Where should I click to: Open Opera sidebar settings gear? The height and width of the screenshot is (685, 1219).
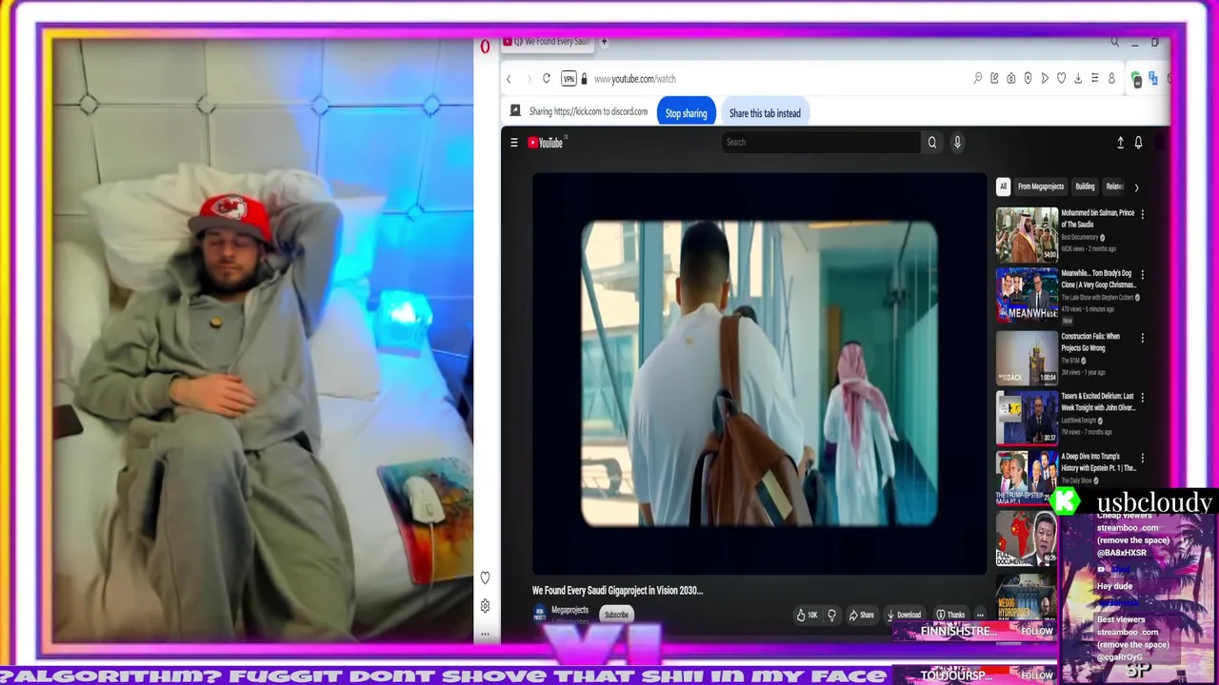tap(485, 606)
